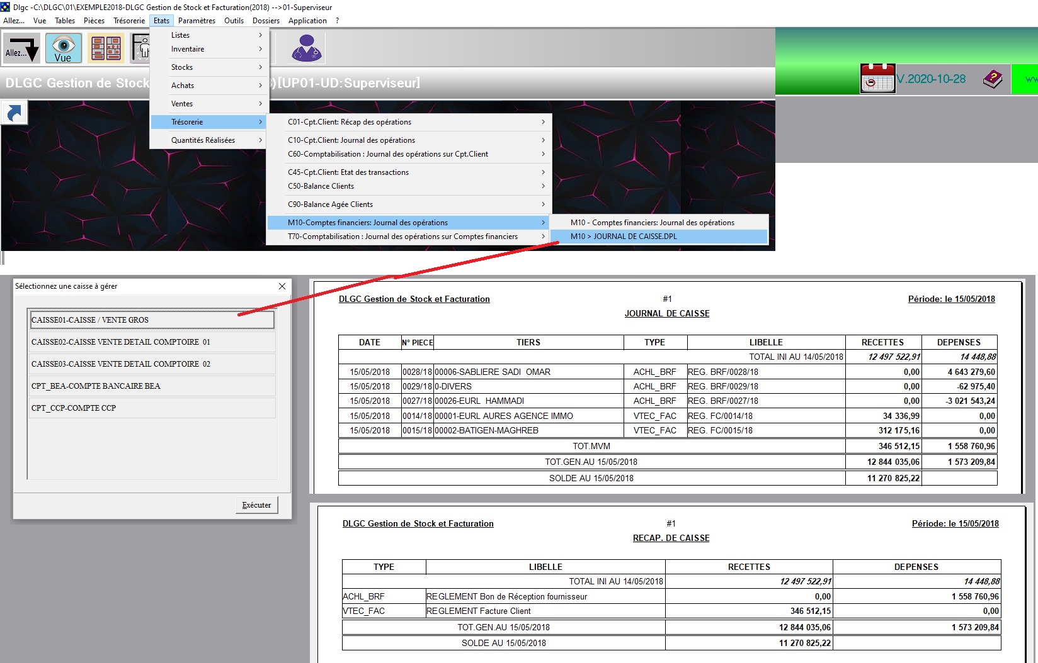The image size is (1038, 663).
Task: Select CPT_BEA-COMPTE BANCAIRE BEA
Action: (152, 386)
